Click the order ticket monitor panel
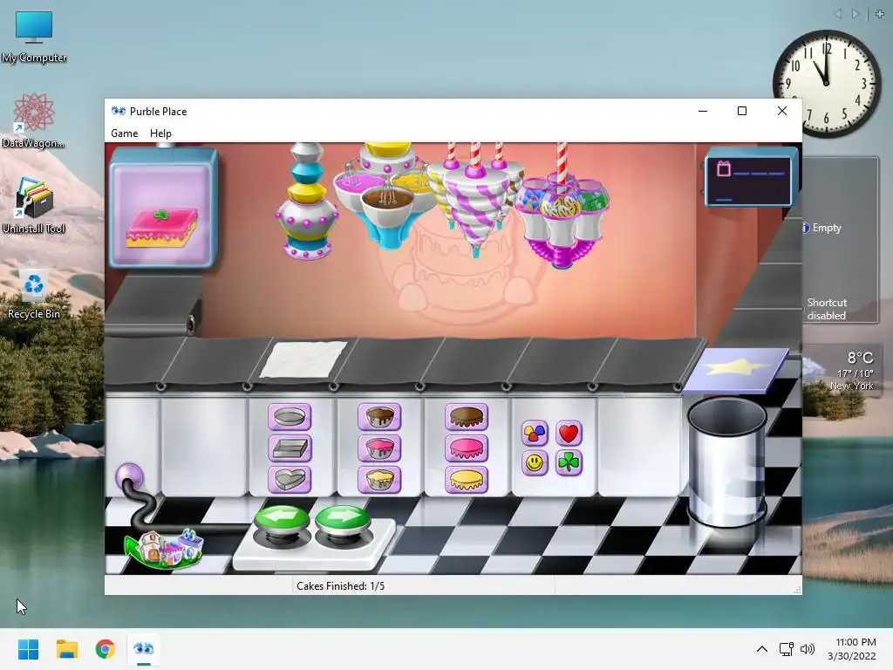Viewport: 893px width, 670px height. pos(751,177)
